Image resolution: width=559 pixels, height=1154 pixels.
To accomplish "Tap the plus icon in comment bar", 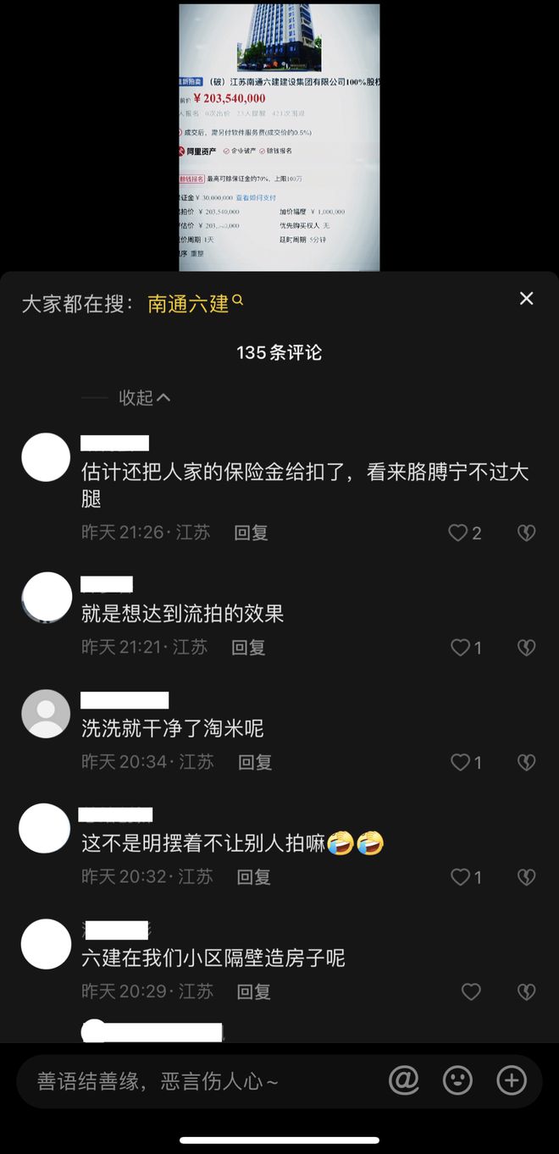I will click(x=512, y=1080).
